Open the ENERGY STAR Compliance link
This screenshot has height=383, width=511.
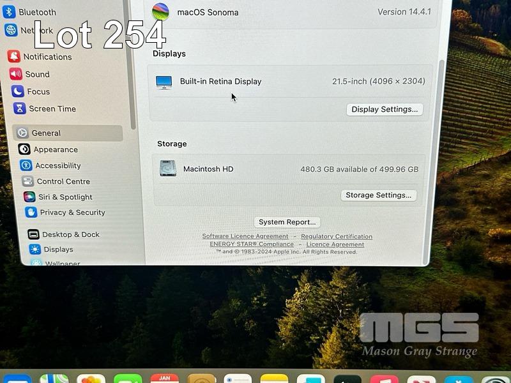(252, 244)
